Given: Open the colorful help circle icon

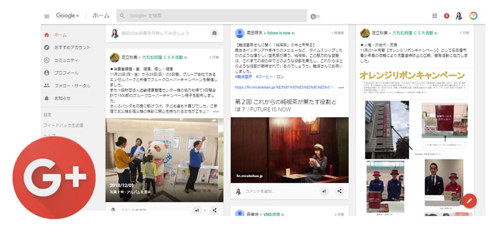Looking at the screenshot, I should pyautogui.click(x=473, y=16).
